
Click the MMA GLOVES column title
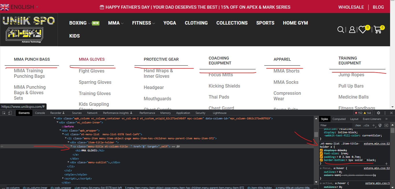click(92, 59)
